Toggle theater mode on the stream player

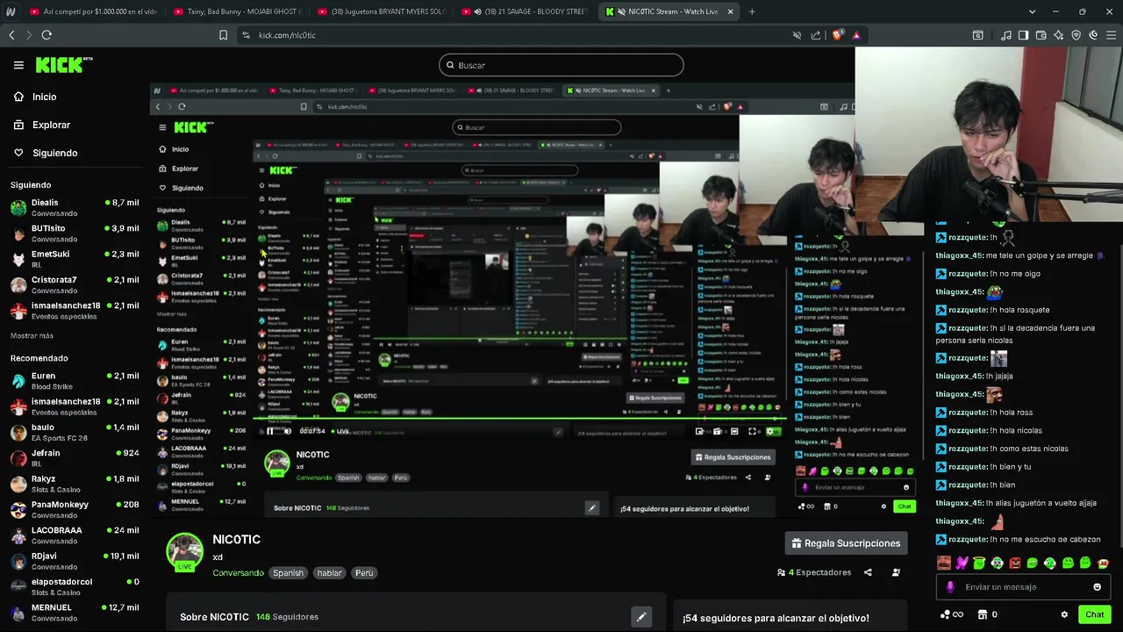[x=734, y=431]
